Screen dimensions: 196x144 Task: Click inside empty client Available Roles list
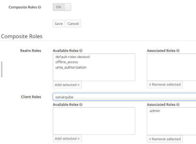click(94, 121)
